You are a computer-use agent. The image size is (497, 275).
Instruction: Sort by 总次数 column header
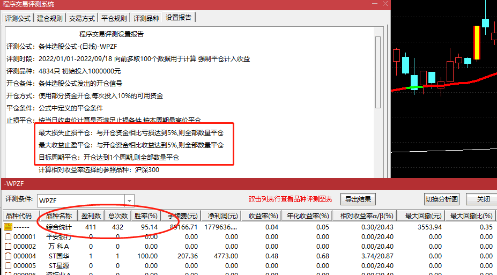pos(118,215)
